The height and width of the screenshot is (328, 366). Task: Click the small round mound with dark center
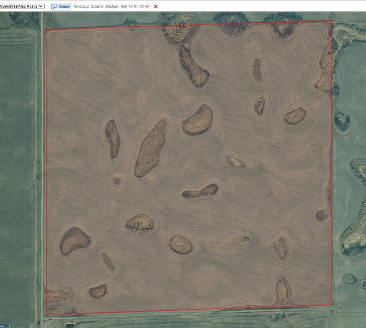246,240
